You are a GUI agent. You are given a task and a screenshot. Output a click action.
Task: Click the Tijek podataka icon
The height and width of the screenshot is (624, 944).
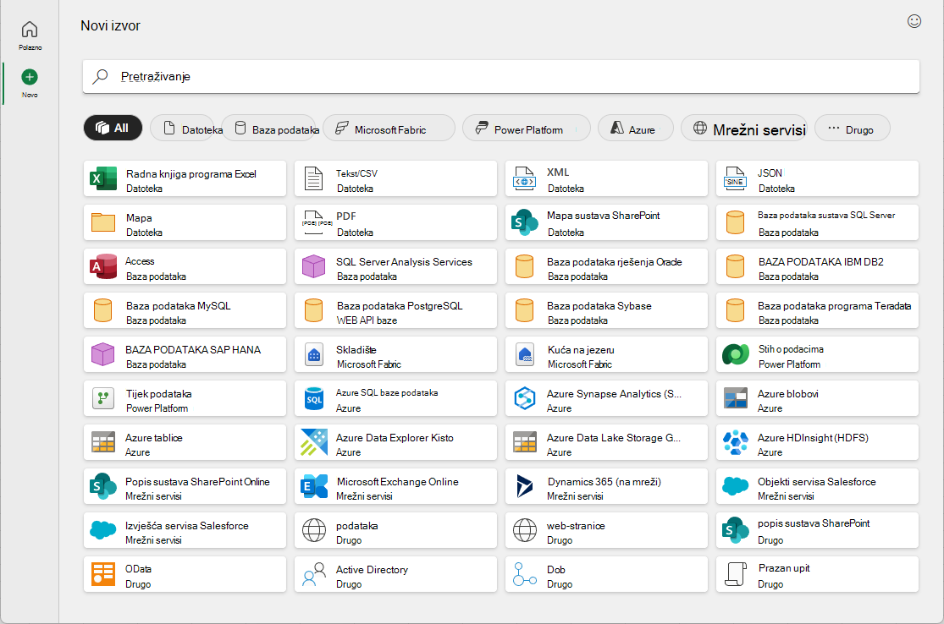point(103,398)
